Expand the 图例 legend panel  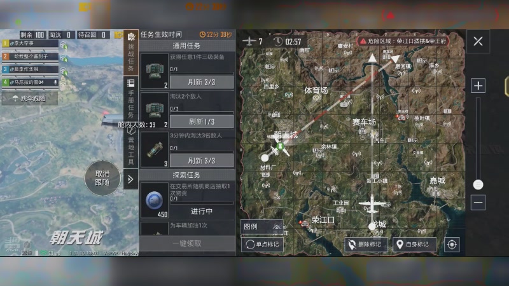click(262, 227)
